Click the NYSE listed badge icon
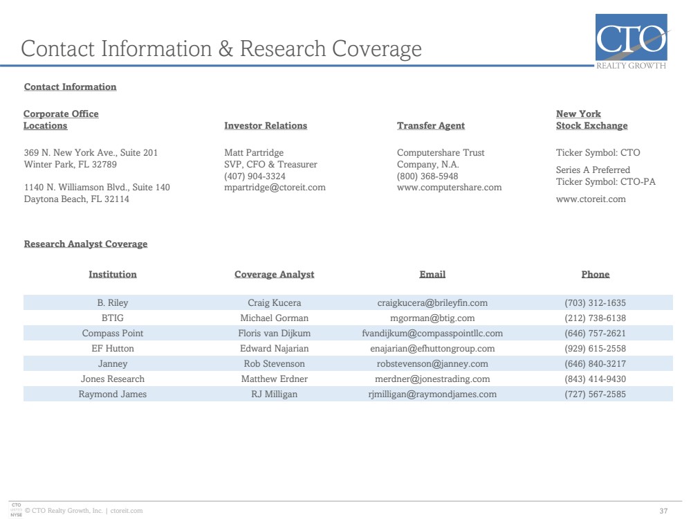 point(17,510)
